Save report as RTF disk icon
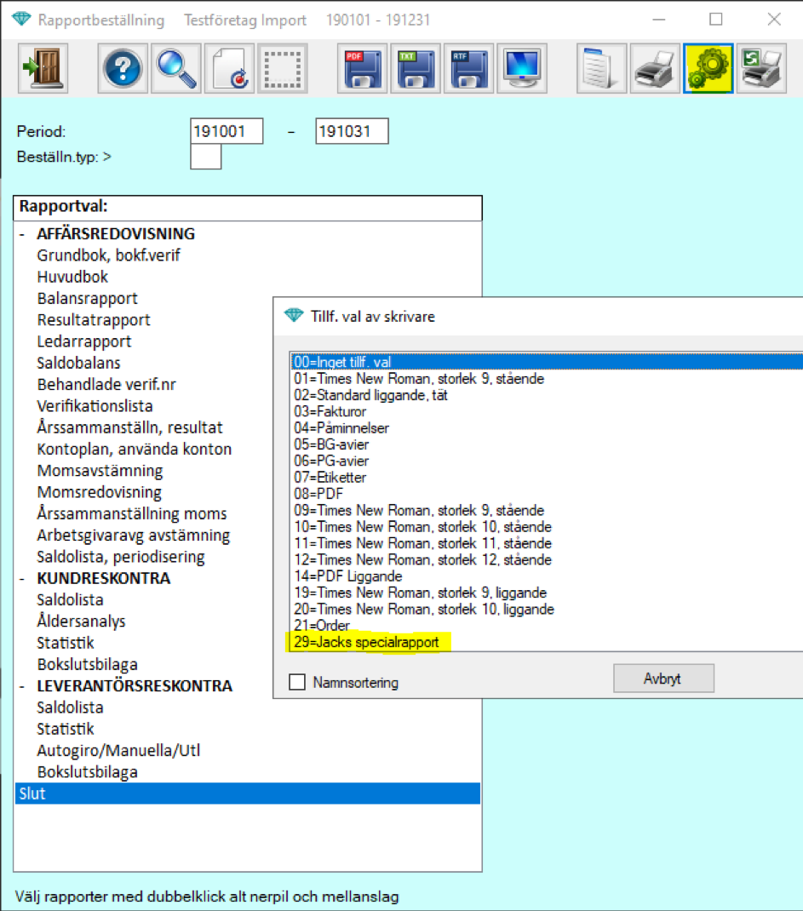The height and width of the screenshot is (911, 803). click(469, 69)
